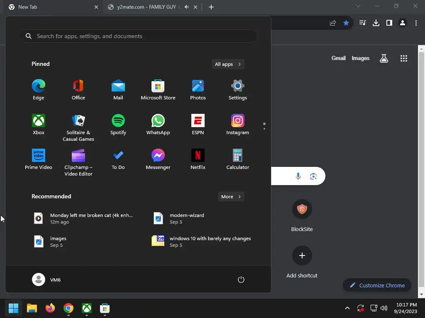Image resolution: width=425 pixels, height=318 pixels.
Task: Open volume control in system tray
Action: (x=384, y=308)
